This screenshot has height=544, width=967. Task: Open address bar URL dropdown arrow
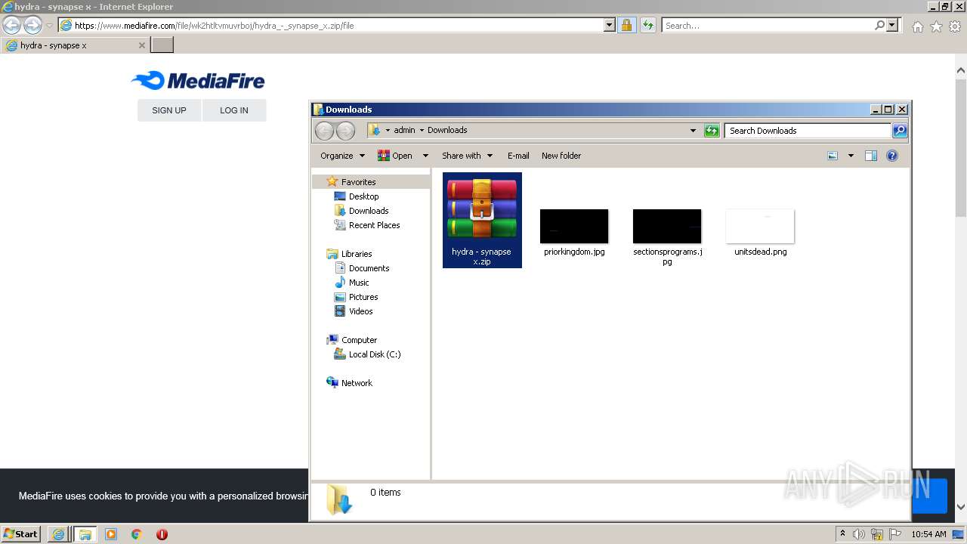(610, 25)
